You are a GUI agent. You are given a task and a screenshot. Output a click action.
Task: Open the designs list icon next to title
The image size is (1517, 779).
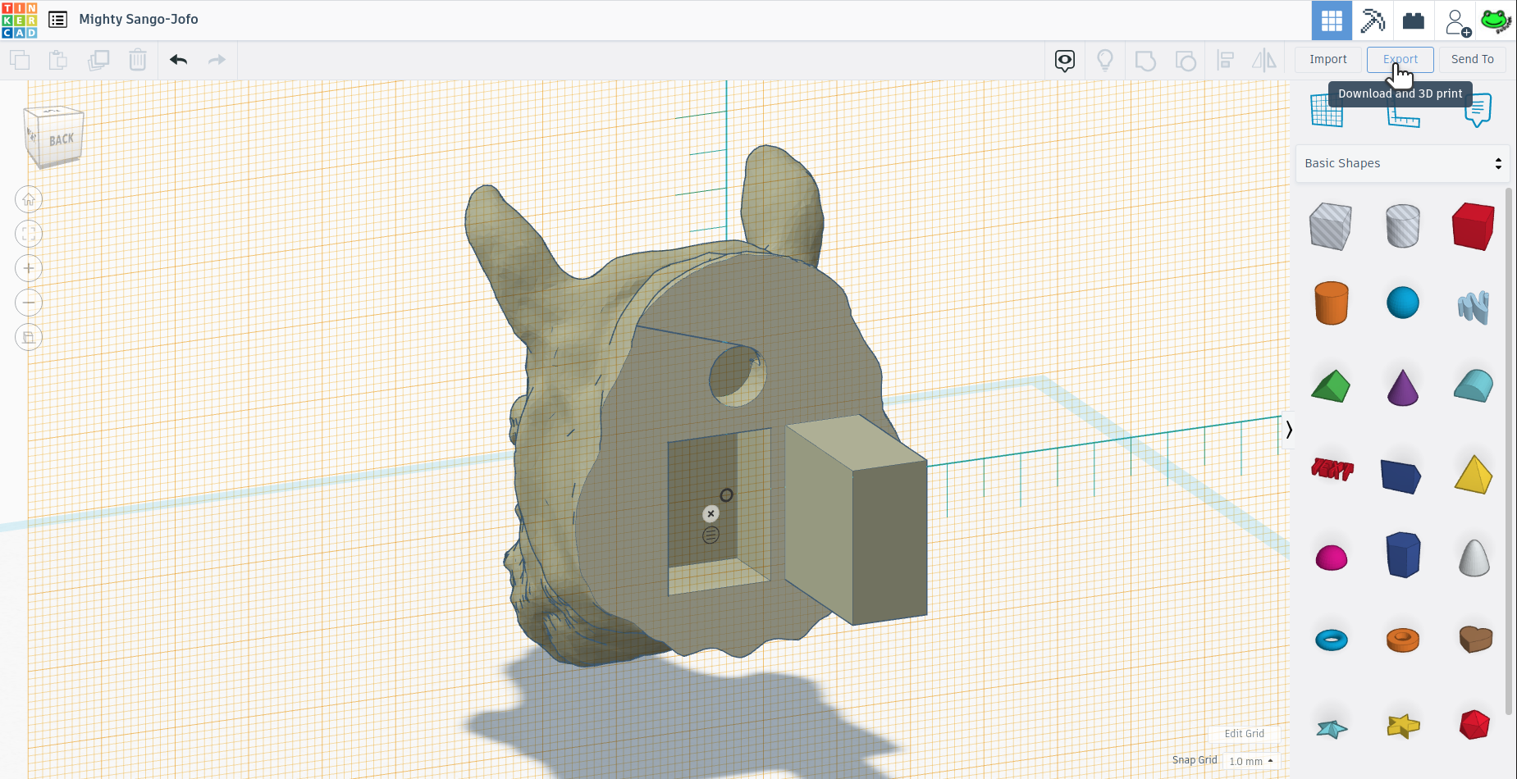pos(57,20)
